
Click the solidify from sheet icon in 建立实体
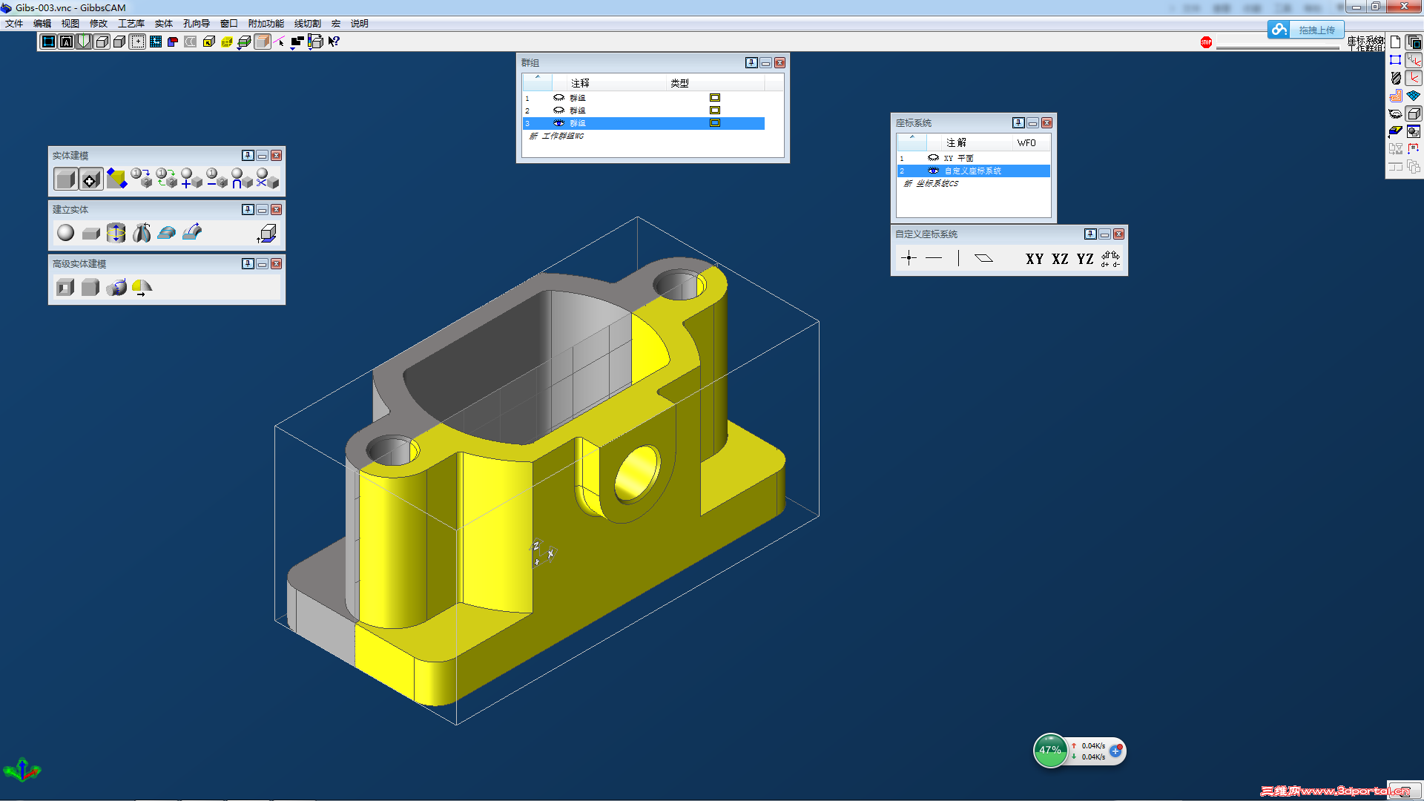coord(267,234)
